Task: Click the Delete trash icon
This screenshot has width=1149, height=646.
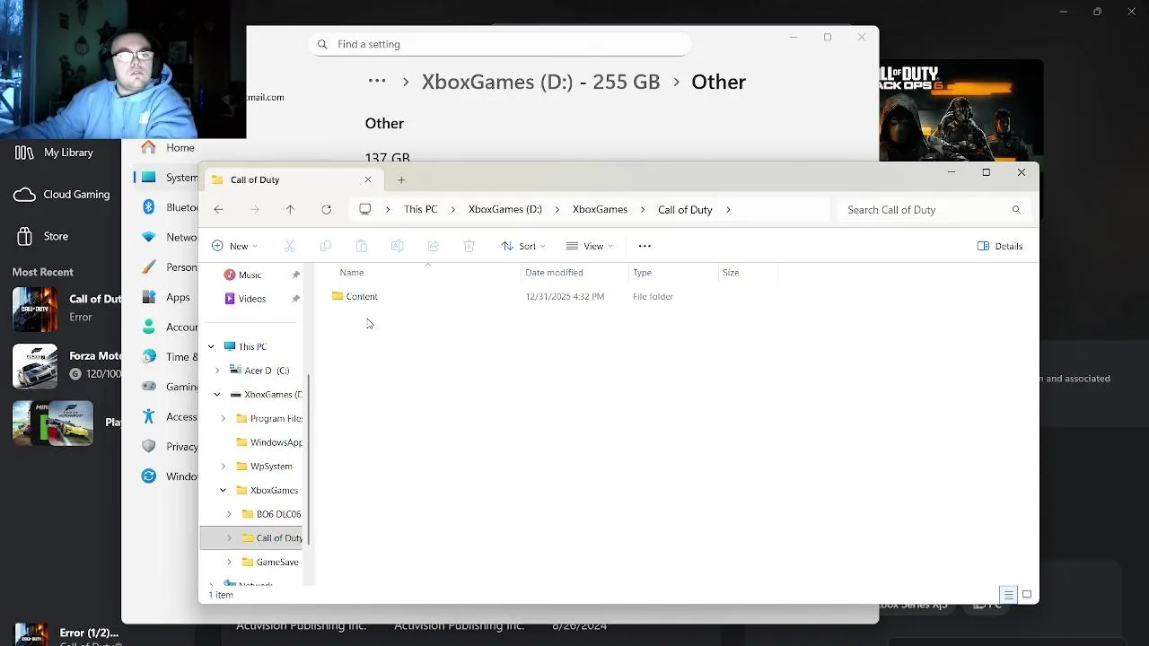Action: [x=469, y=246]
